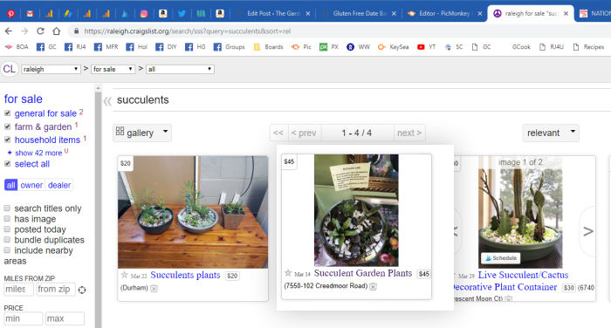Open the YT YouTube bookmark

tap(426, 47)
